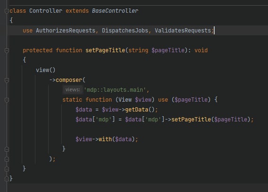
Task: Click the 'views:' parameter hint
Action: 73,90
